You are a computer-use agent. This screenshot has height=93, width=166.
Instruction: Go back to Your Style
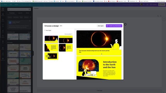(x=48, y=30)
